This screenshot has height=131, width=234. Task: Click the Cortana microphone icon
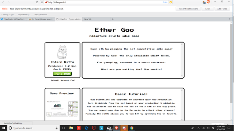57,128
